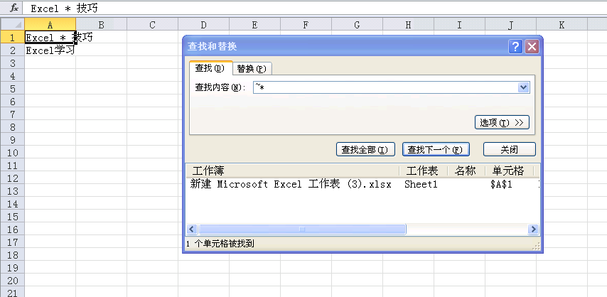Select column F header

[306, 25]
